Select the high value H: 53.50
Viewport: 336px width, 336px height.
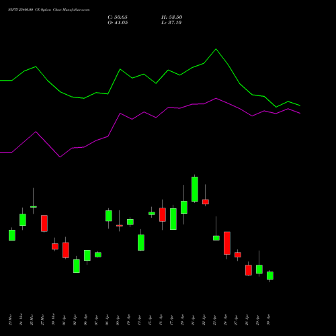(x=171, y=17)
